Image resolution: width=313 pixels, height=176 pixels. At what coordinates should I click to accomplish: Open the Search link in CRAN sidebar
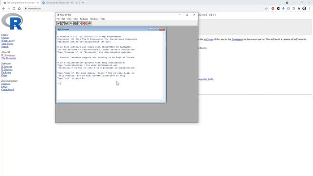pyautogui.click(x=5, y=46)
